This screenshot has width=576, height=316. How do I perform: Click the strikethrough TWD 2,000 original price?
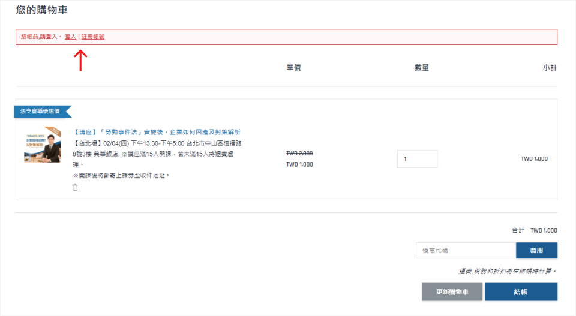(x=299, y=154)
